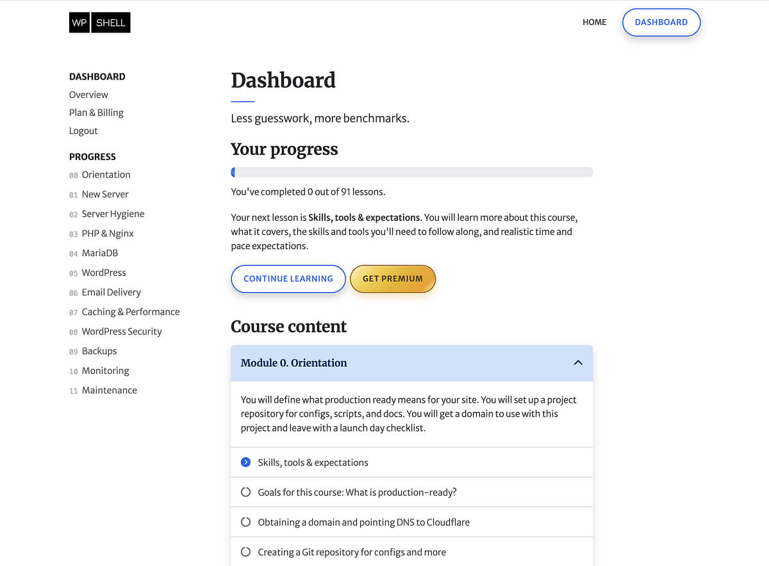
Task: Click the progress circle for Goals for this course
Action: pyautogui.click(x=245, y=492)
